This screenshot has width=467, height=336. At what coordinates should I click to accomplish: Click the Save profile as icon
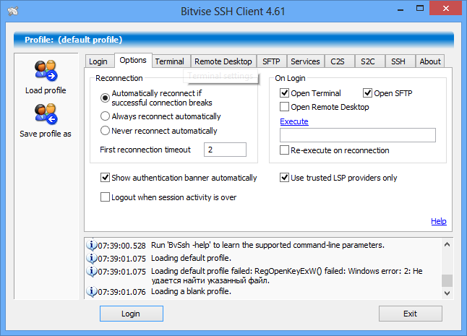pos(45,116)
